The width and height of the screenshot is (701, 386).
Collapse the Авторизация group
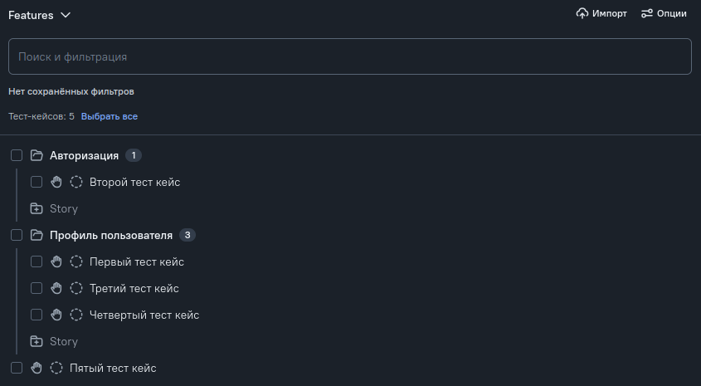click(84, 155)
